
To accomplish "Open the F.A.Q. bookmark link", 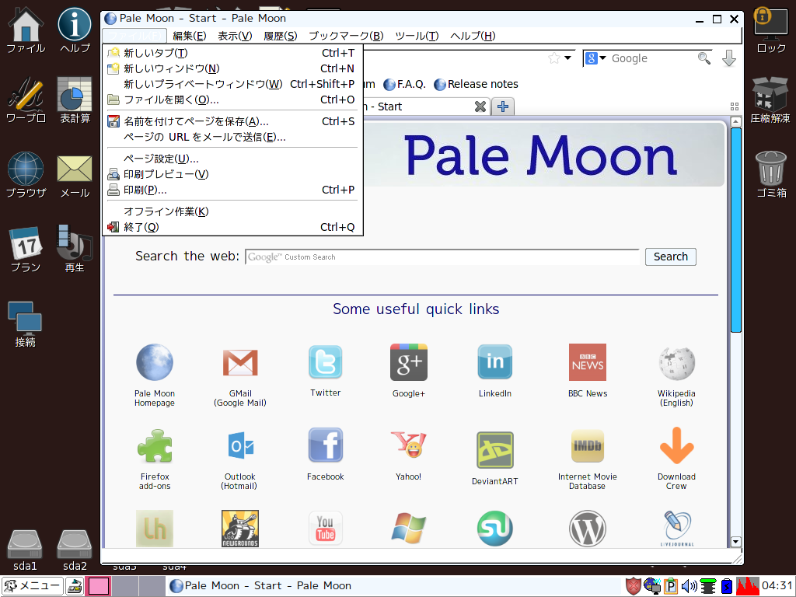I will point(405,84).
